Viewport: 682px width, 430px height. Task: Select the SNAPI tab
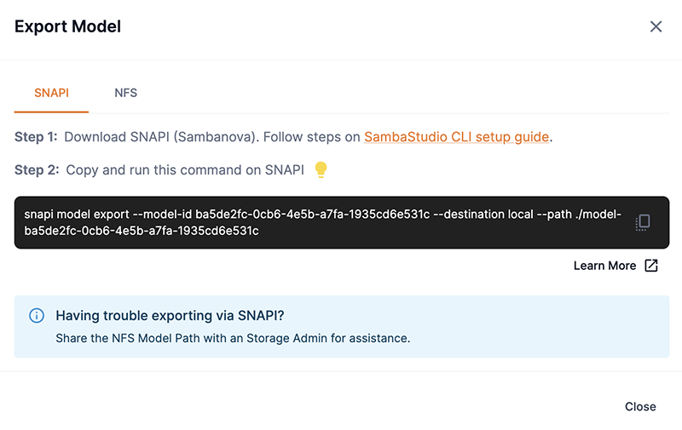pyautogui.click(x=51, y=93)
